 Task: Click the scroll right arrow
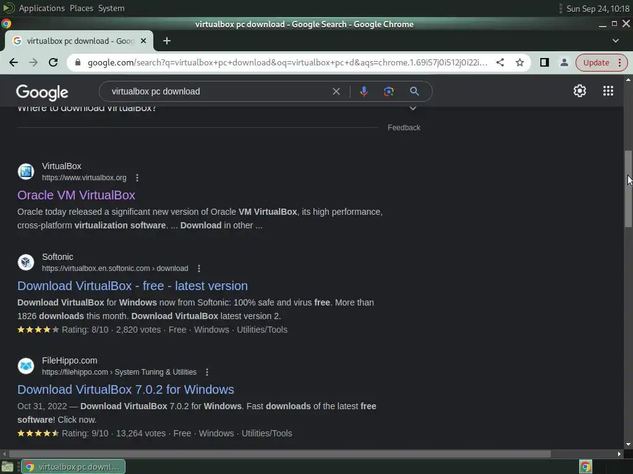coord(619,454)
